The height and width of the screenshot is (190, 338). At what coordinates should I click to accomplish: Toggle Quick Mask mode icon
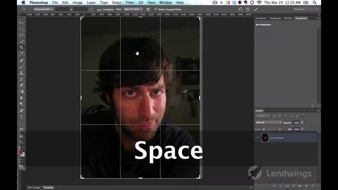coord(21,160)
